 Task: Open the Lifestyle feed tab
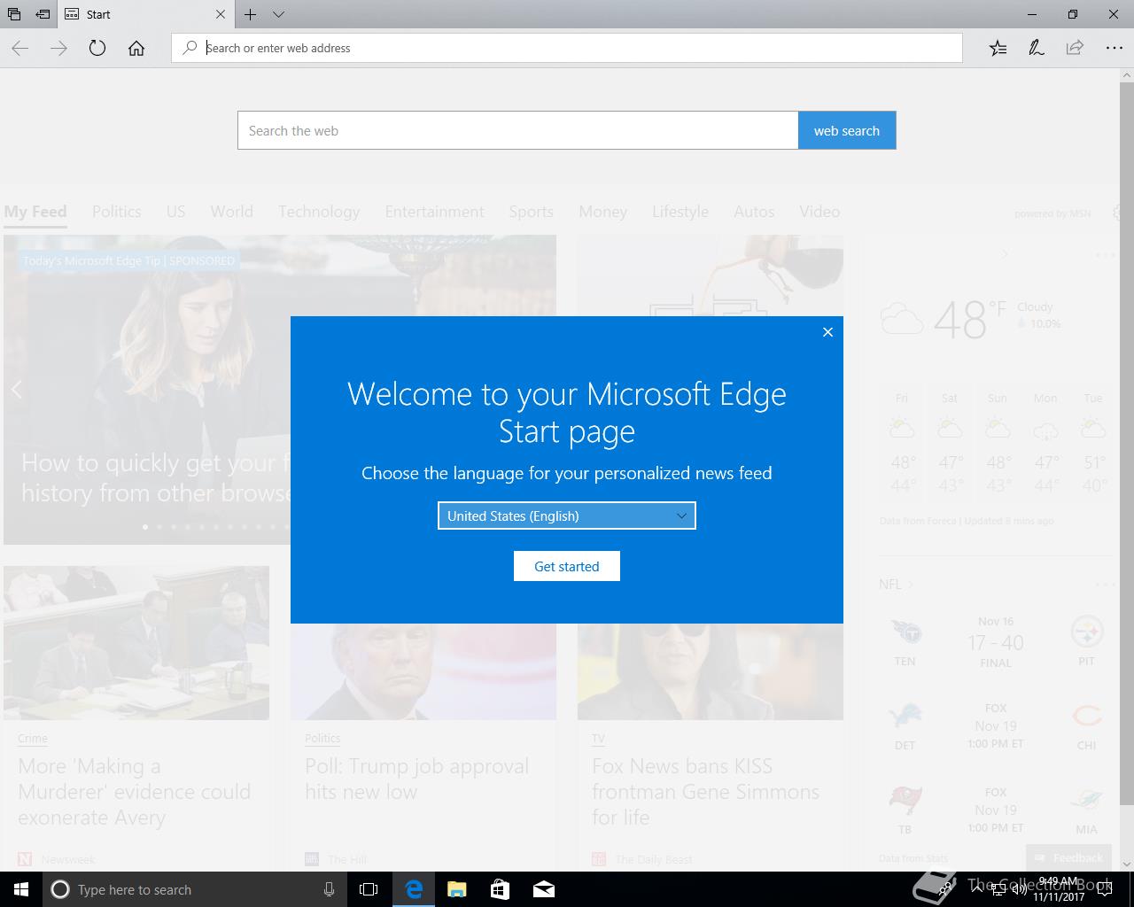tap(680, 211)
